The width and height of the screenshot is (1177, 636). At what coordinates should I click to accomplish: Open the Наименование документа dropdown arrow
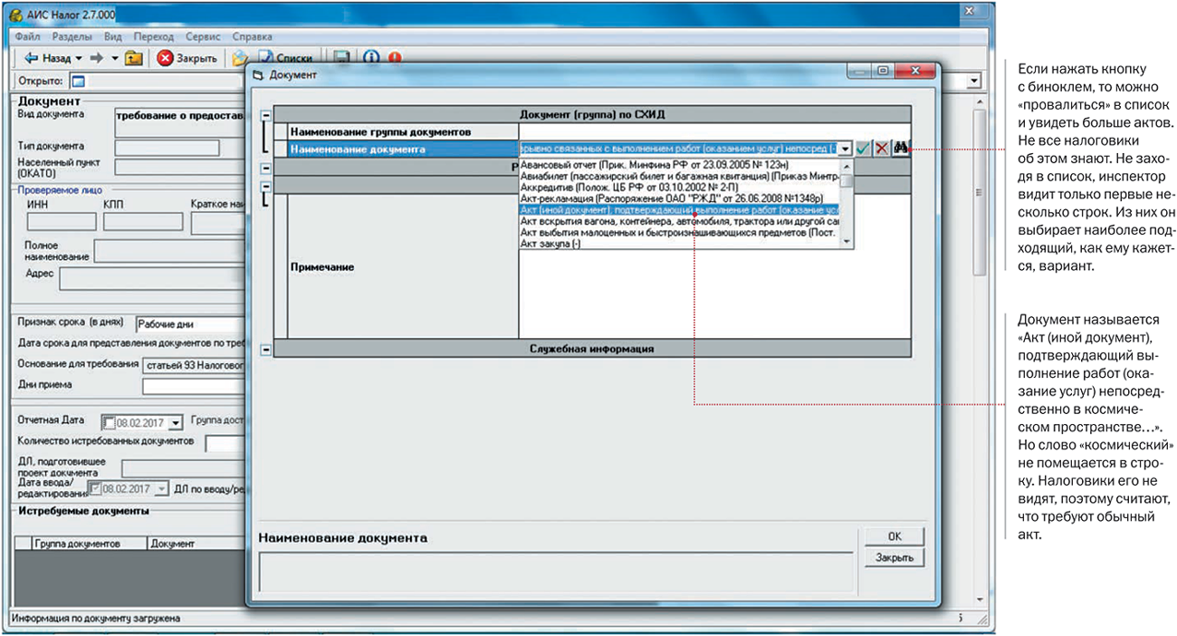(x=845, y=149)
